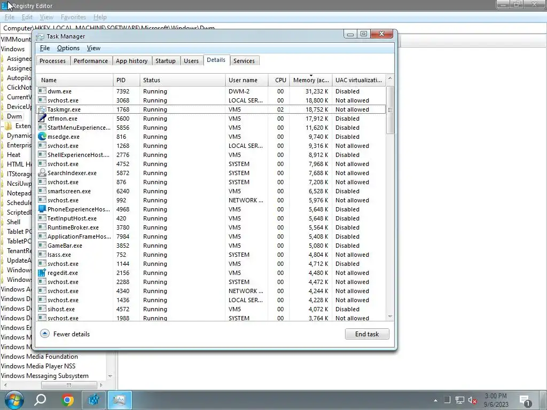This screenshot has width=547, height=410.
Task: Click memory value 31,232 K
Action: click(317, 91)
